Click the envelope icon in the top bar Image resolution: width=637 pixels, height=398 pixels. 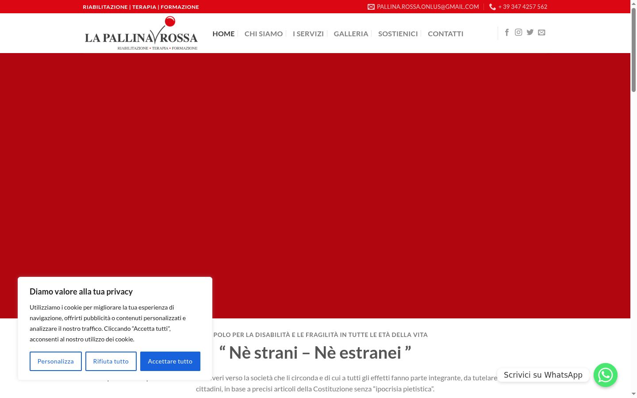click(x=371, y=7)
